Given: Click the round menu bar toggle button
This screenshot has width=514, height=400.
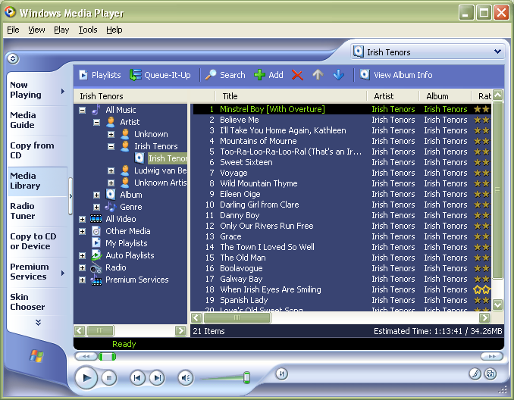Looking at the screenshot, I should coord(13,58).
